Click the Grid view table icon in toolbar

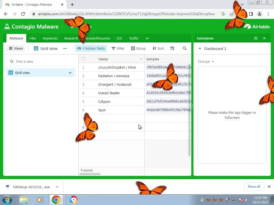[x=36, y=48]
